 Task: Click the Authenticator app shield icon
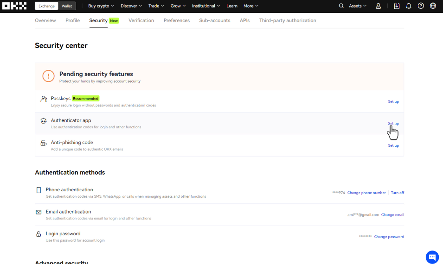[x=44, y=121]
